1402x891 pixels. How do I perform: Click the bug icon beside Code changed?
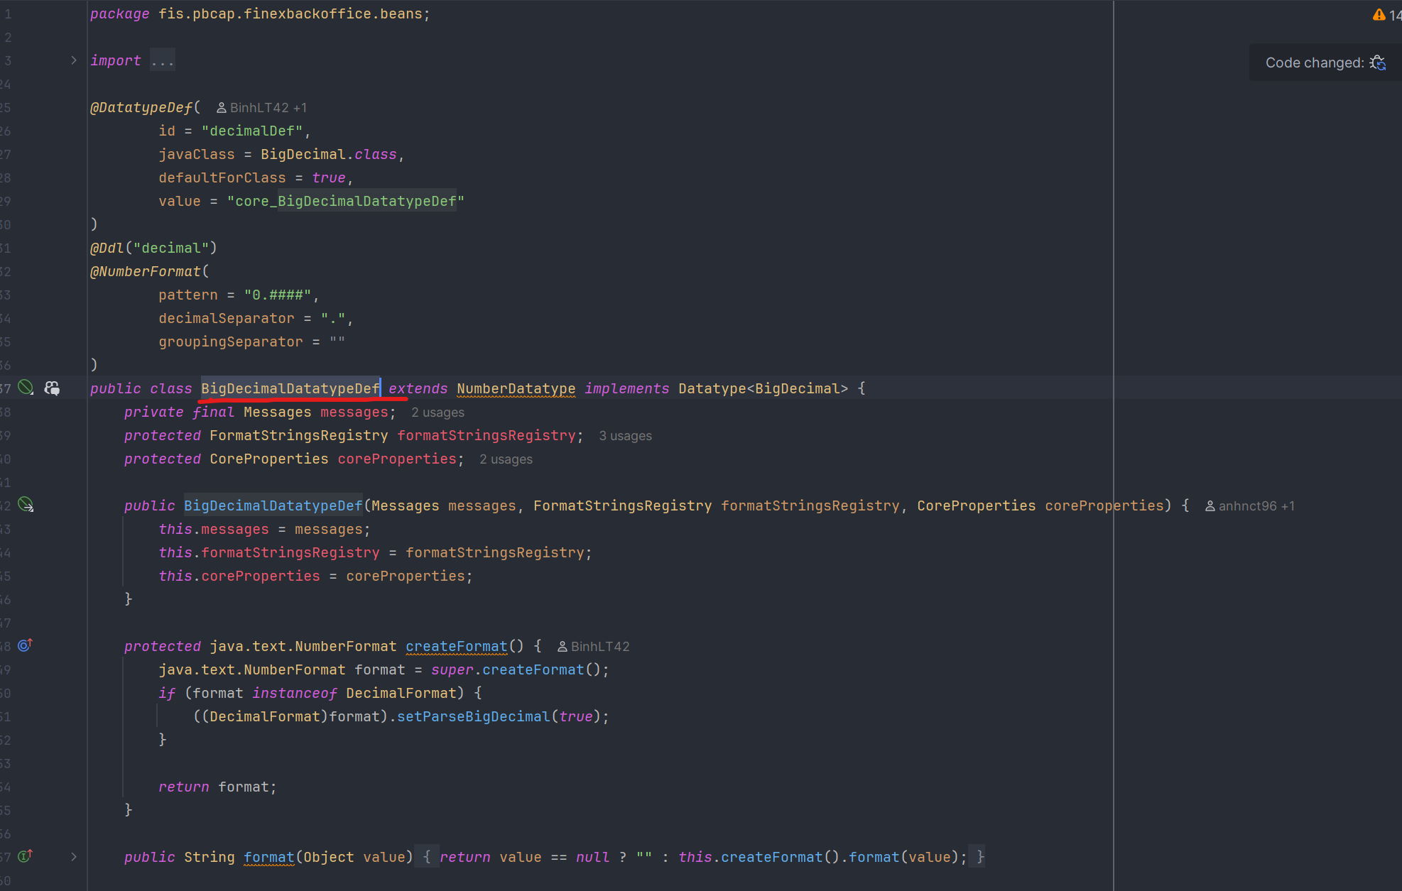pyautogui.click(x=1378, y=62)
